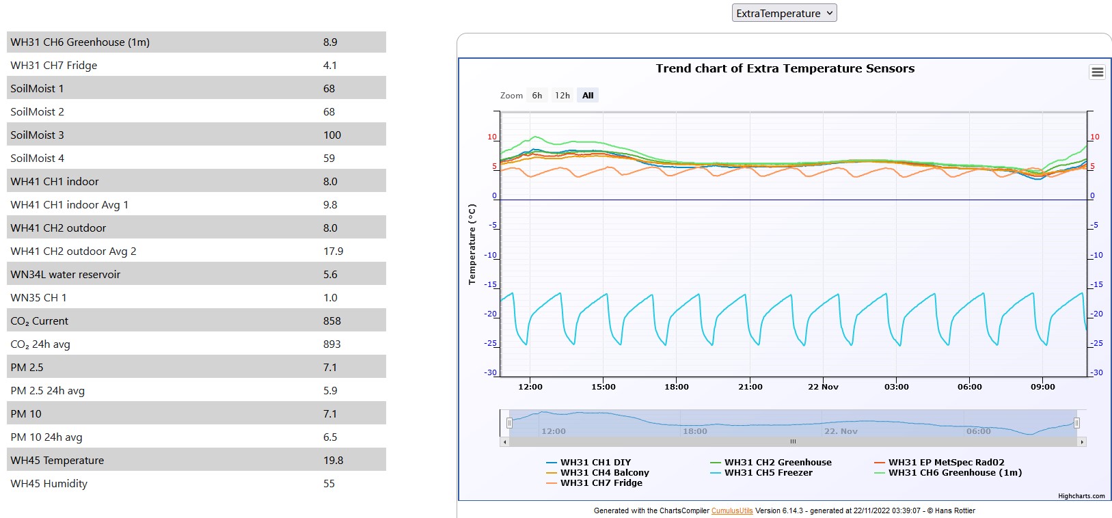The height and width of the screenshot is (518, 1112).
Task: Open the chart hamburger context menu
Action: click(1097, 72)
